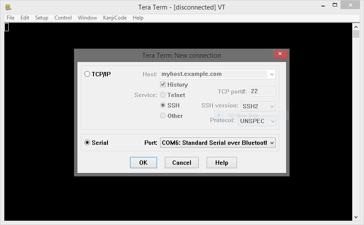Close the New connection dialog
Image resolution: width=364 pixels, height=225 pixels.
[280, 53]
